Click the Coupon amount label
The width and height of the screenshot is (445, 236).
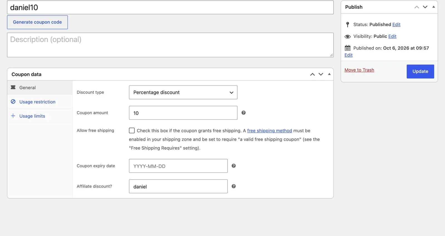92,113
